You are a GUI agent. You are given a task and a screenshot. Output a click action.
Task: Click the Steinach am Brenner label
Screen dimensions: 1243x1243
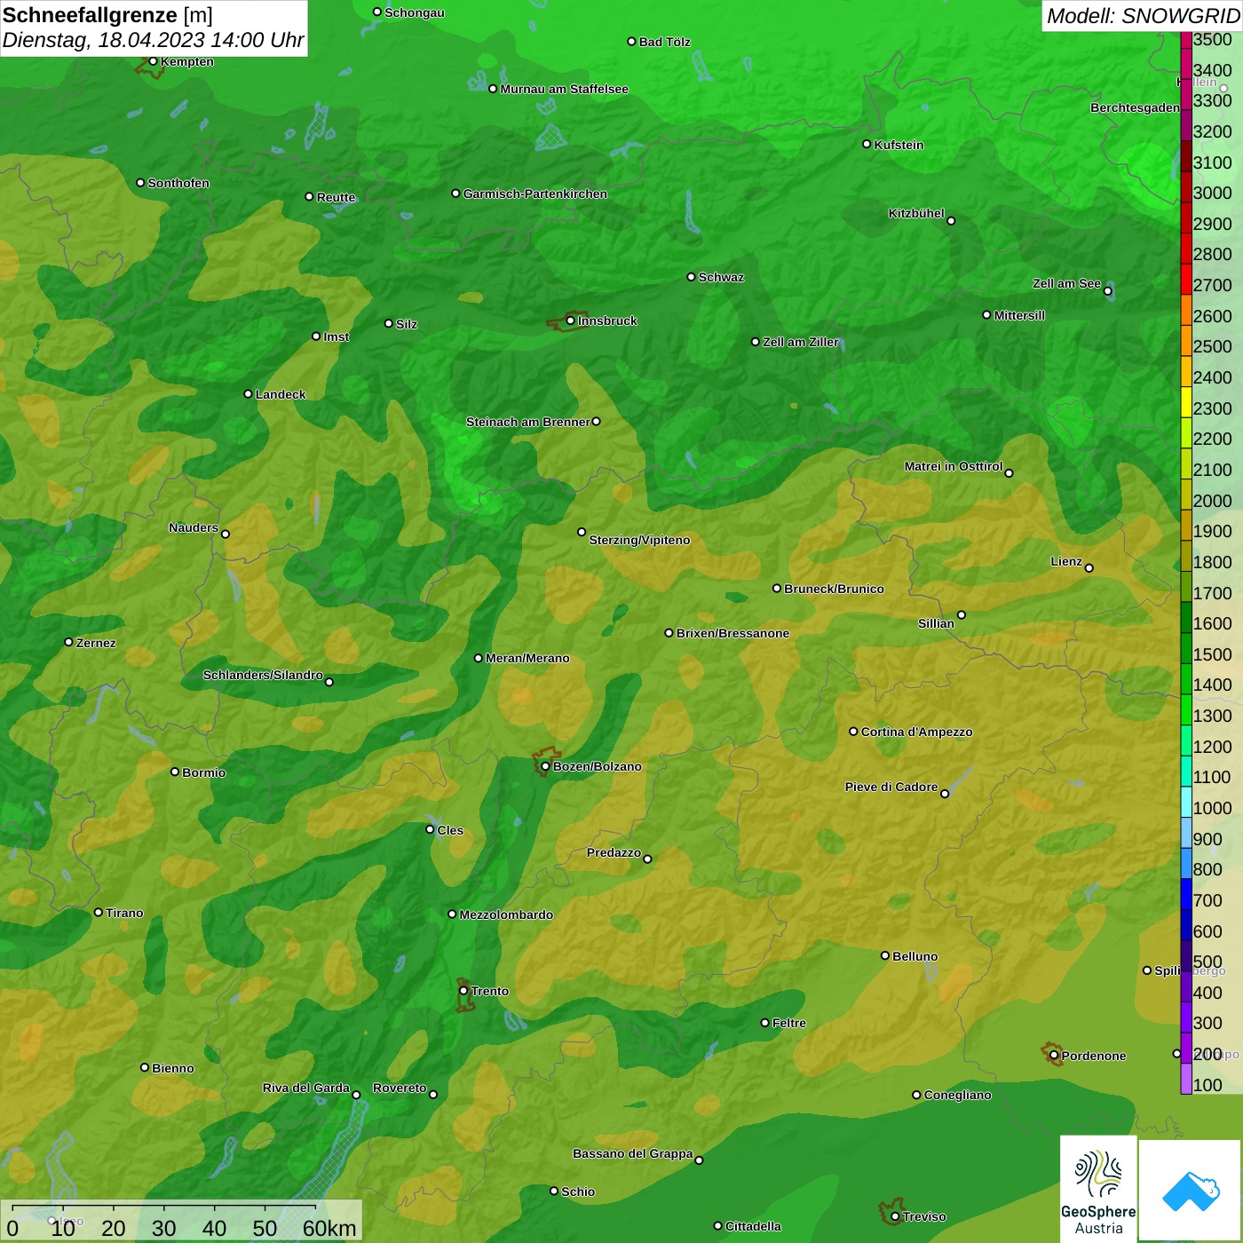click(527, 422)
